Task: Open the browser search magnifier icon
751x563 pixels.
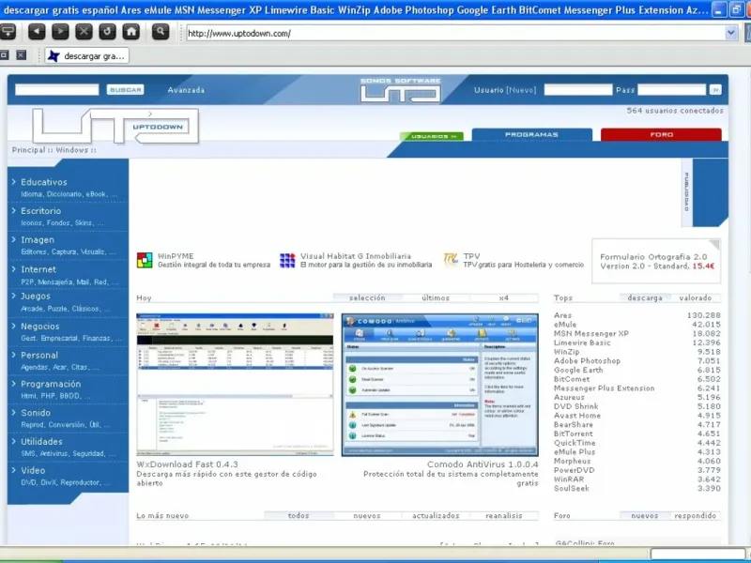Action: (x=161, y=32)
